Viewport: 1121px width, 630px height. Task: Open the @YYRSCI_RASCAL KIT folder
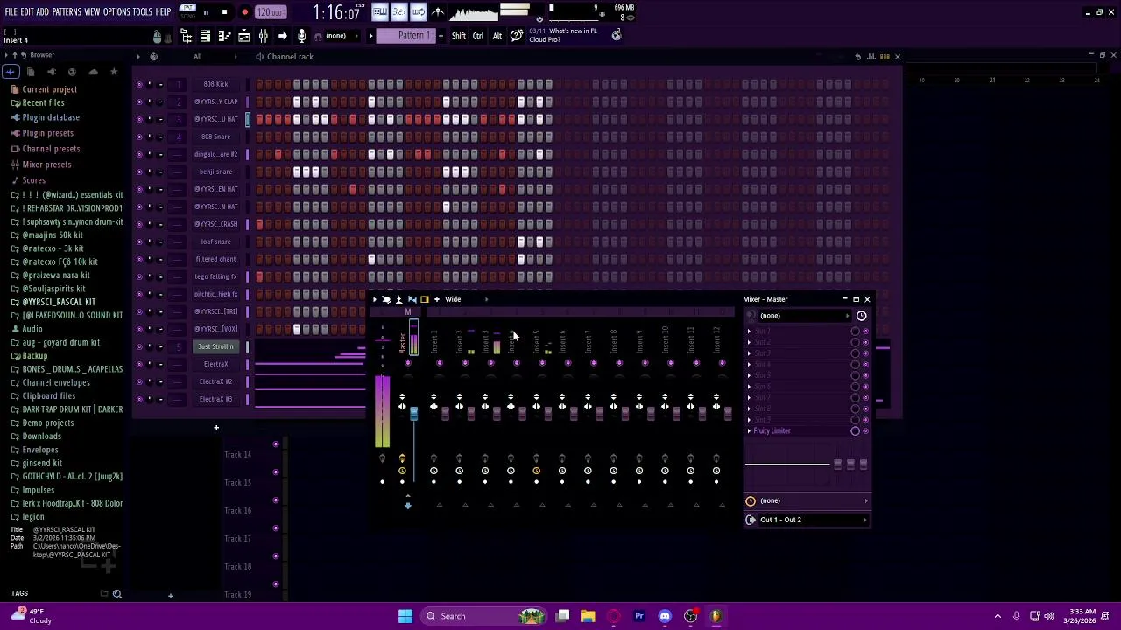[x=58, y=302]
